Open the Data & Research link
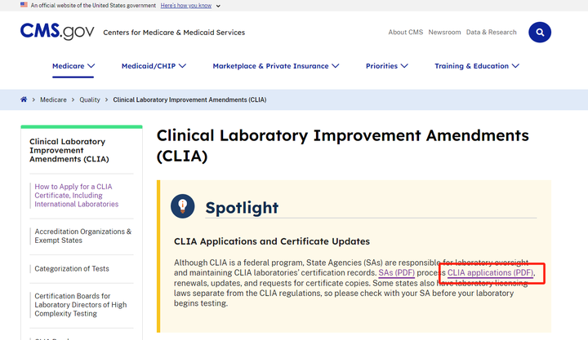 pyautogui.click(x=492, y=32)
